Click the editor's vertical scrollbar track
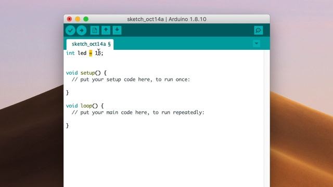 tap(267, 118)
